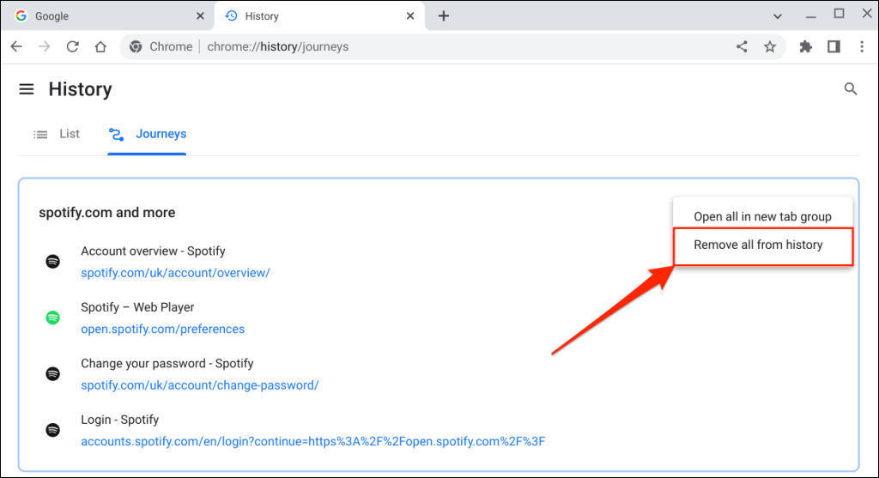
Task: Choose Remove all from history
Action: [x=763, y=245]
